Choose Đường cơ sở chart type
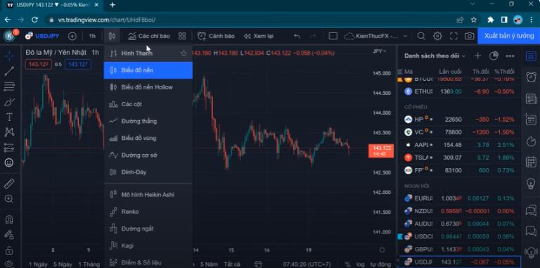This screenshot has height=268, width=540. [x=148, y=155]
